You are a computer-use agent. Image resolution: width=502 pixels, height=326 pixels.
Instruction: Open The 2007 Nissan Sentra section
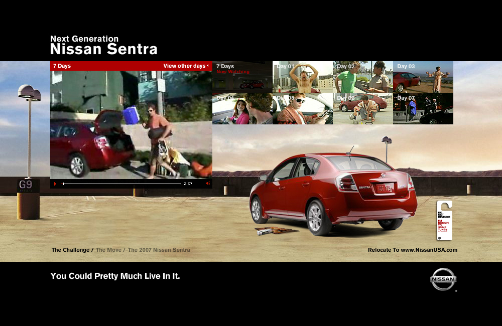click(159, 250)
